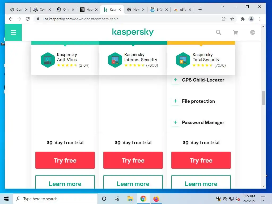Open a new browser tab
Screen dimensions: 272x204
click(200, 10)
